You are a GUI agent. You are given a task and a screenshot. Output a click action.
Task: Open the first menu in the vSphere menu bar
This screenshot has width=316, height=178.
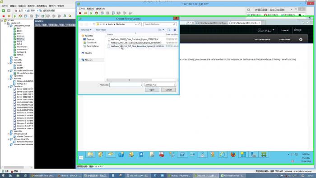tap(5, 6)
